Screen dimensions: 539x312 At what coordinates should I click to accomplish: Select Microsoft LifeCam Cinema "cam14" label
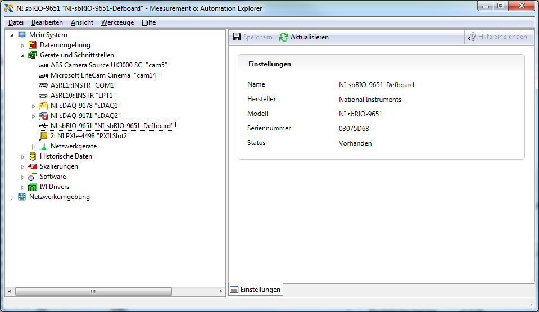point(105,75)
